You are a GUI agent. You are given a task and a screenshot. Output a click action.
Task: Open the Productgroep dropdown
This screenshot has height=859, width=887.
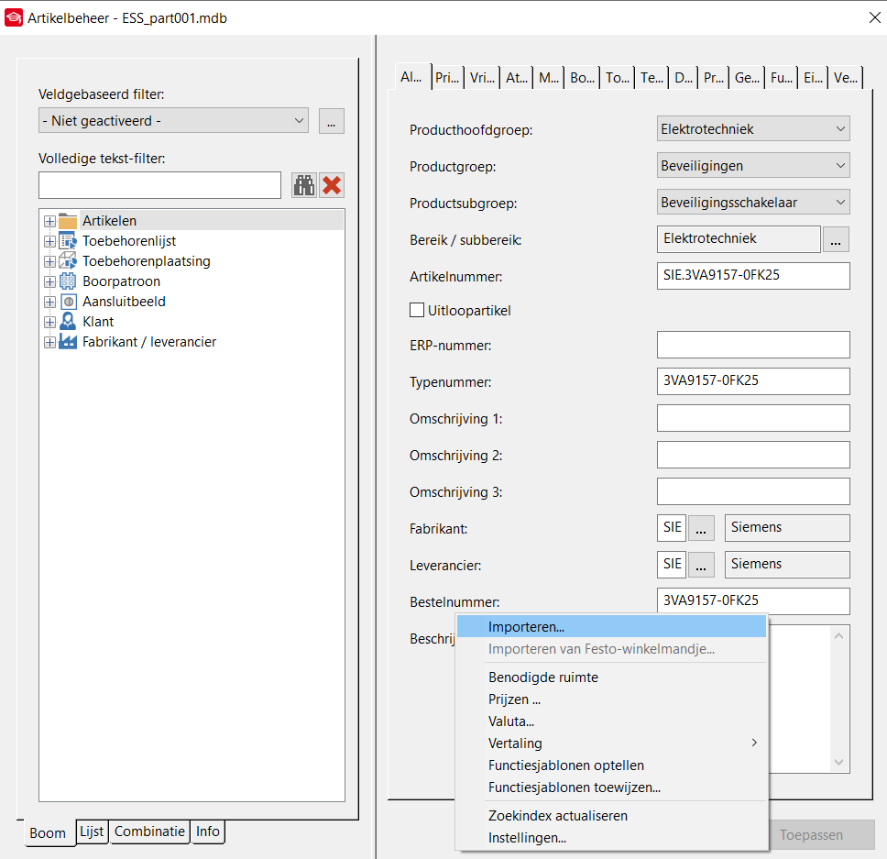pyautogui.click(x=753, y=166)
